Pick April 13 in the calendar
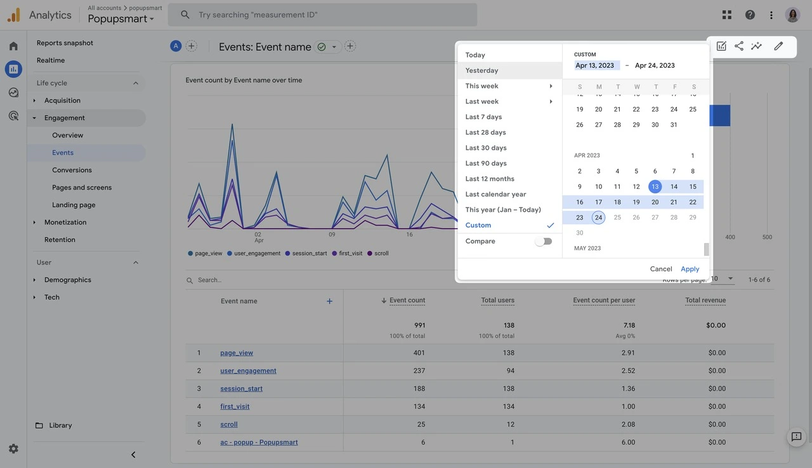This screenshot has height=468, width=812. (655, 186)
